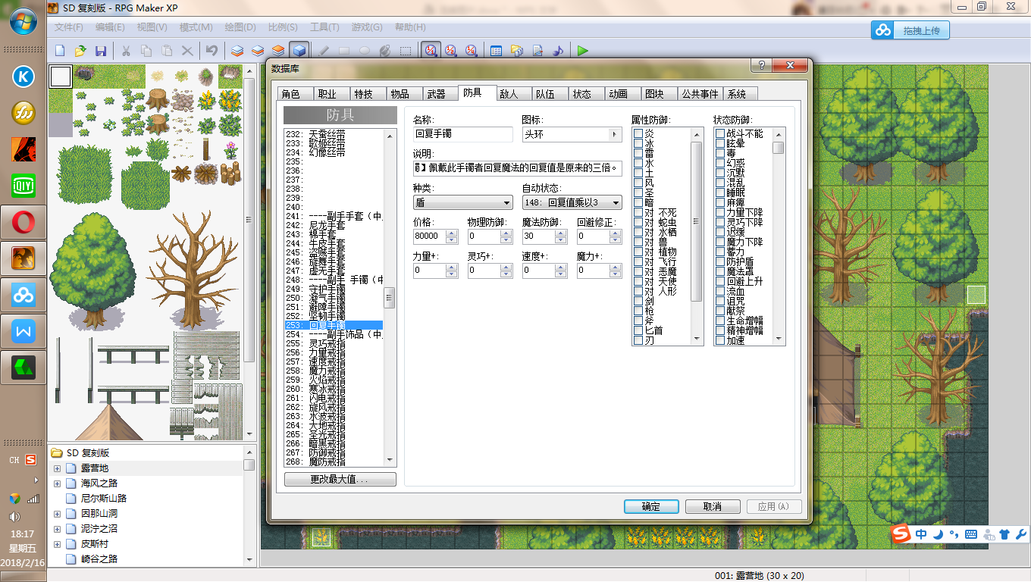1031x582 pixels.
Task: Set zoom scale to 1:4 icon
Action: [x=471, y=51]
